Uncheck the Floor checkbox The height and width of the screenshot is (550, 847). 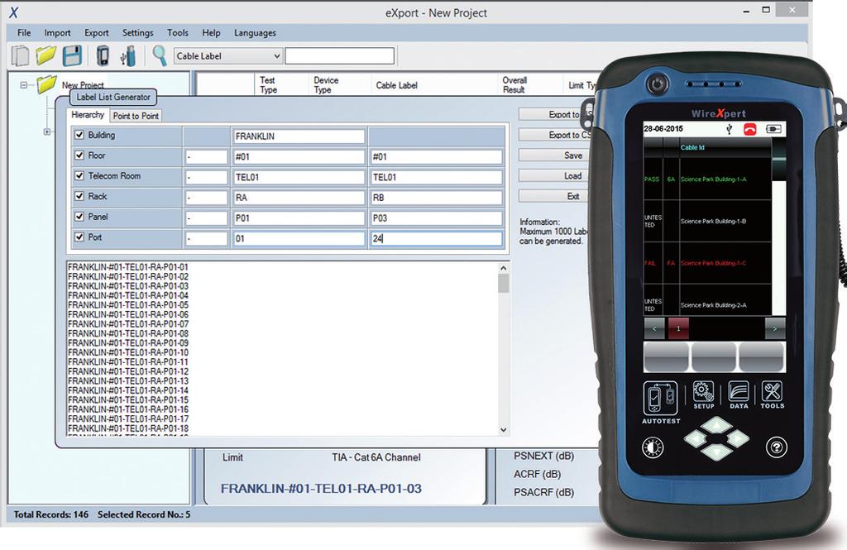pos(79,155)
